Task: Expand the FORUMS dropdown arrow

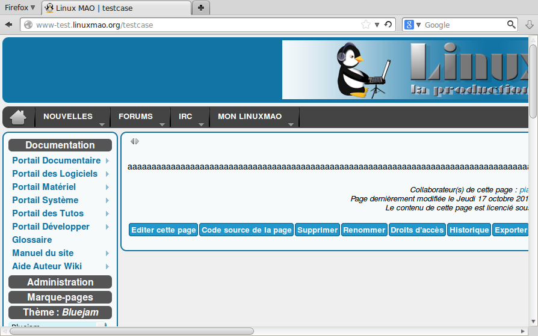Action: [162, 124]
